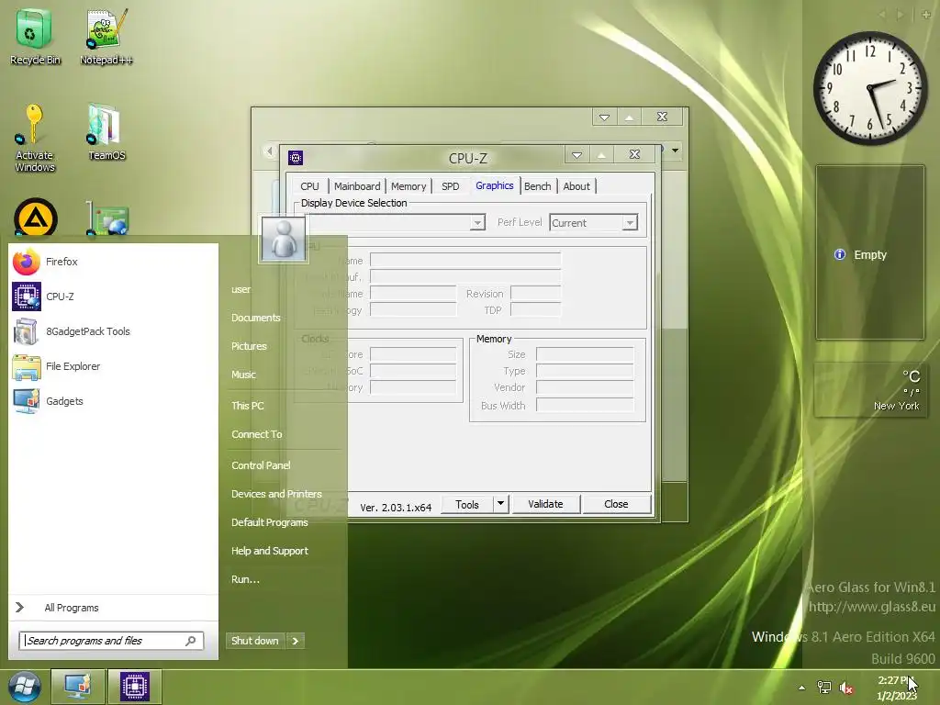Click the analog clock gadget
This screenshot has height=705, width=940.
[870, 88]
